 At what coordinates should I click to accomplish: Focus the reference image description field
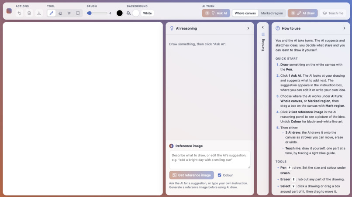210,160
